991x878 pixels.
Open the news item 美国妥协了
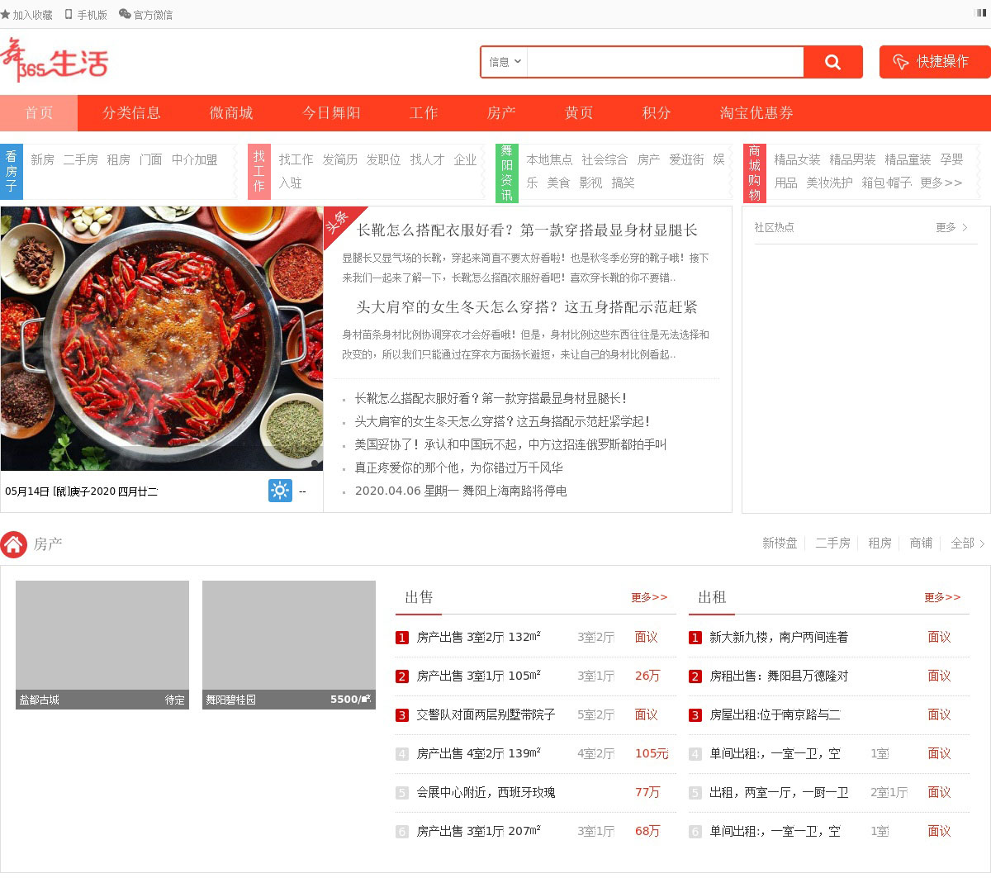[x=510, y=444]
